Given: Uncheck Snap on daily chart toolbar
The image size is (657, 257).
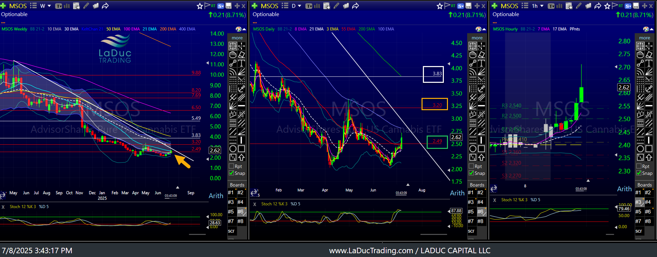Looking at the screenshot, I should pos(471,173).
